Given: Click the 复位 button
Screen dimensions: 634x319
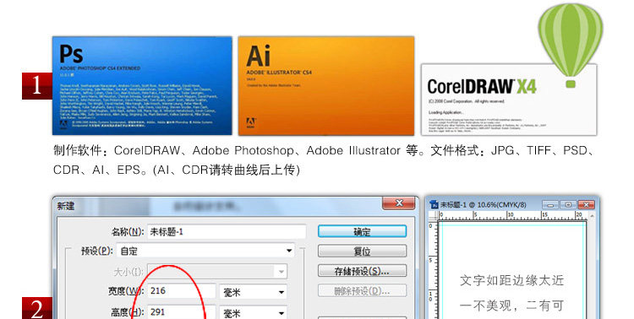Looking at the screenshot, I should coord(362,251).
